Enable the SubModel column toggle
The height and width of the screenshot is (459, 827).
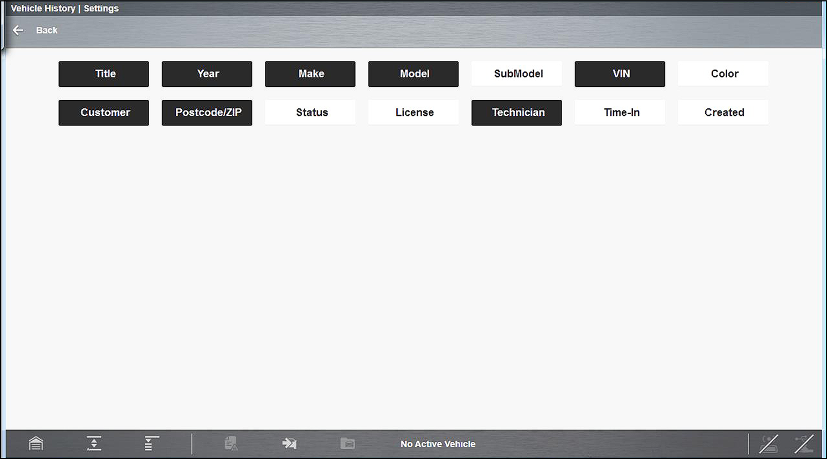[516, 74]
